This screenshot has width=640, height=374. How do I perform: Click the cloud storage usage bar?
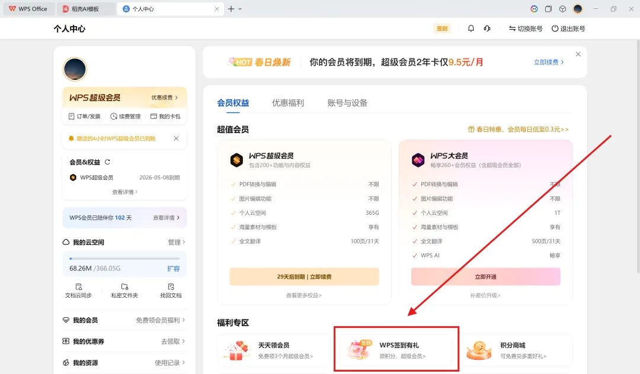124,258
